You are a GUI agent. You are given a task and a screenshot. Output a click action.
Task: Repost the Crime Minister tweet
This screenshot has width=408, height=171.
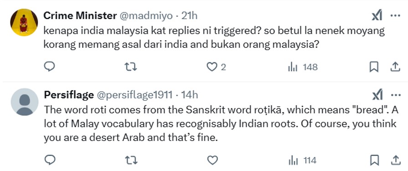point(131,67)
